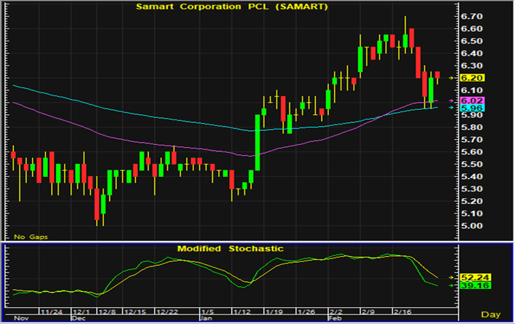Click the Feb month marker
This screenshot has width=515, height=324.
pos(333,317)
